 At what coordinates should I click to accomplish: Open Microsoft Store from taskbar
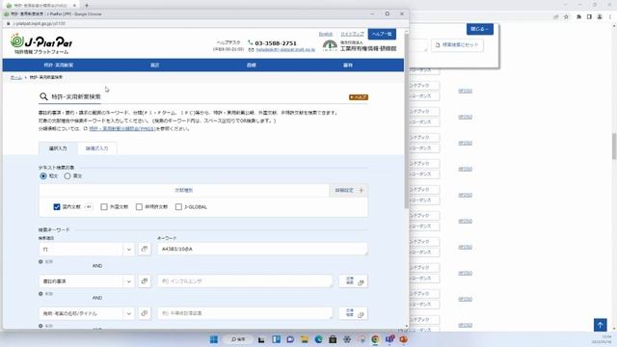pos(333,339)
